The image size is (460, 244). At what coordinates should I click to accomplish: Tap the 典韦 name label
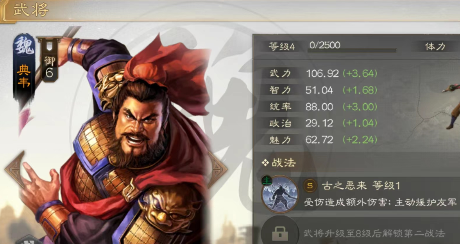pyautogui.click(x=24, y=76)
